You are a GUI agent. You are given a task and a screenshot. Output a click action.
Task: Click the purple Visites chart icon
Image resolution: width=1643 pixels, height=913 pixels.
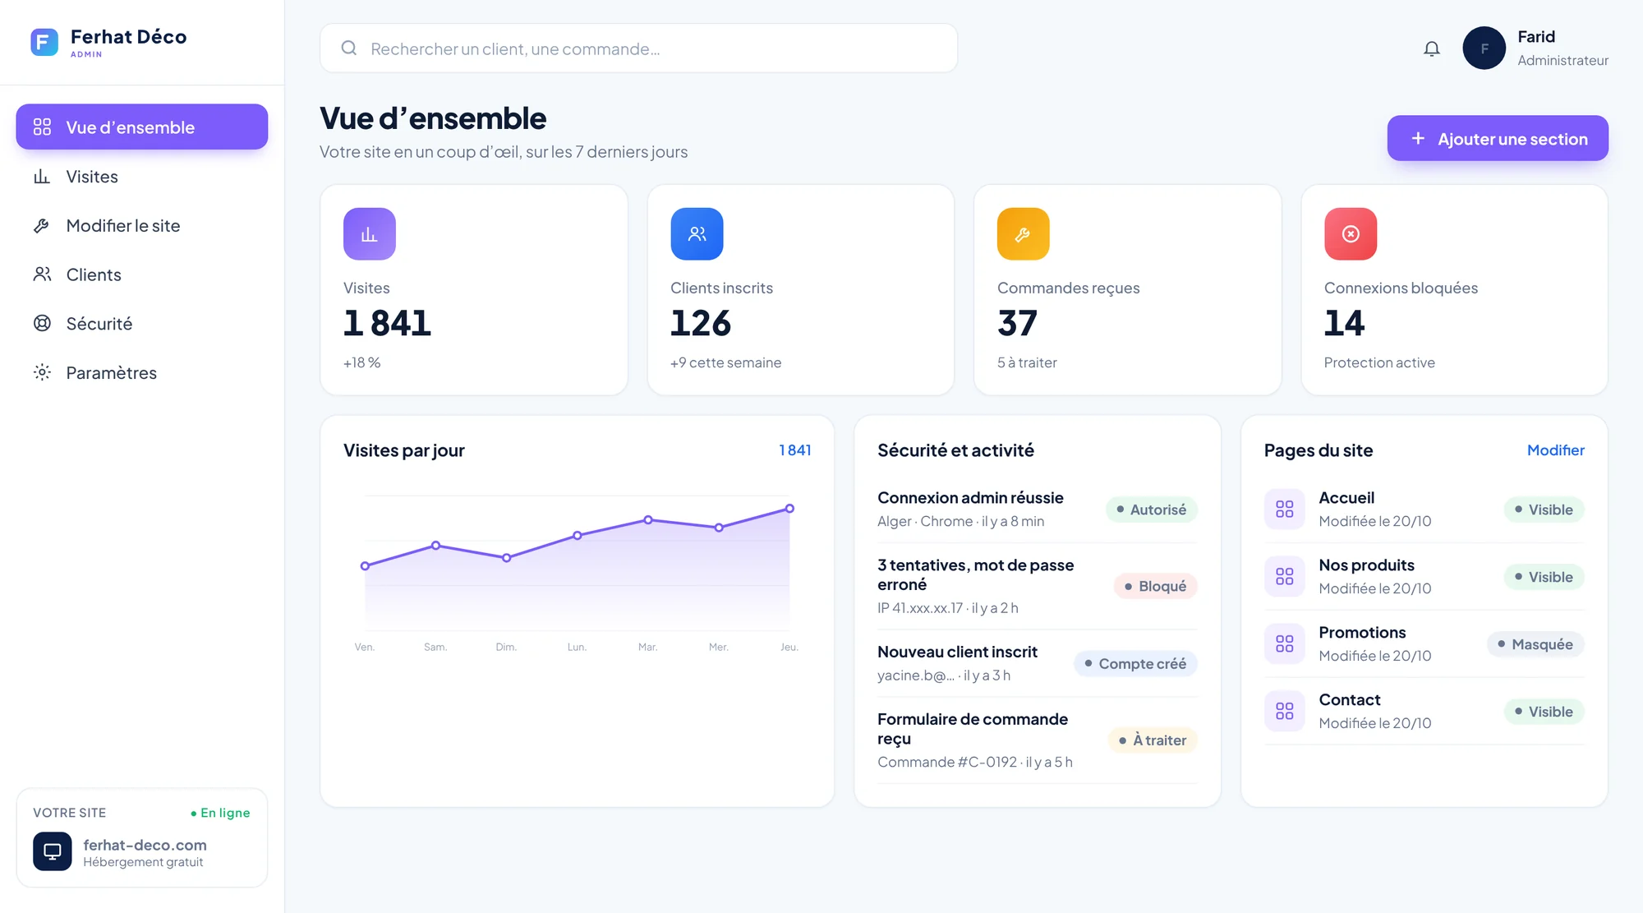click(370, 234)
